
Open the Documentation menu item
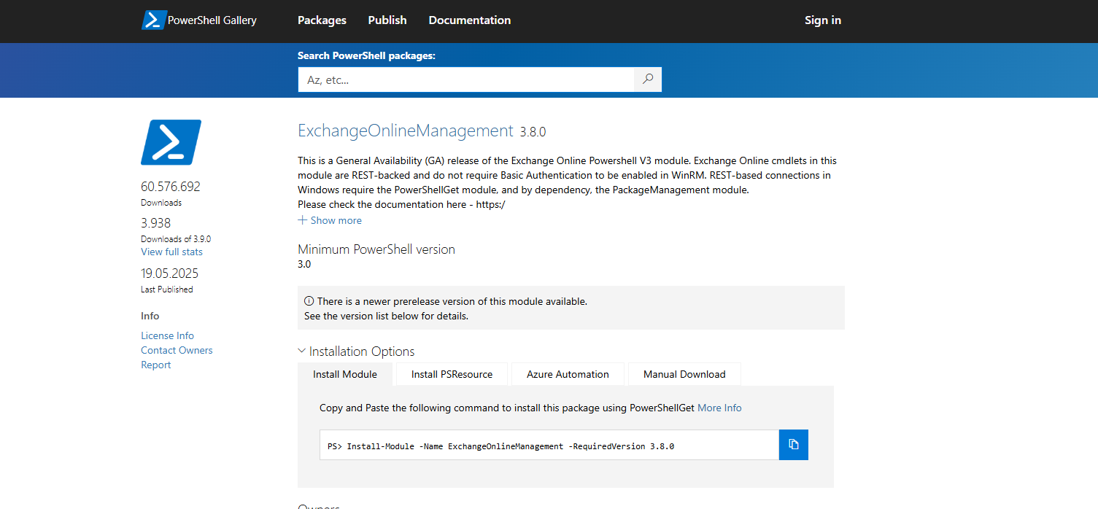pyautogui.click(x=470, y=20)
